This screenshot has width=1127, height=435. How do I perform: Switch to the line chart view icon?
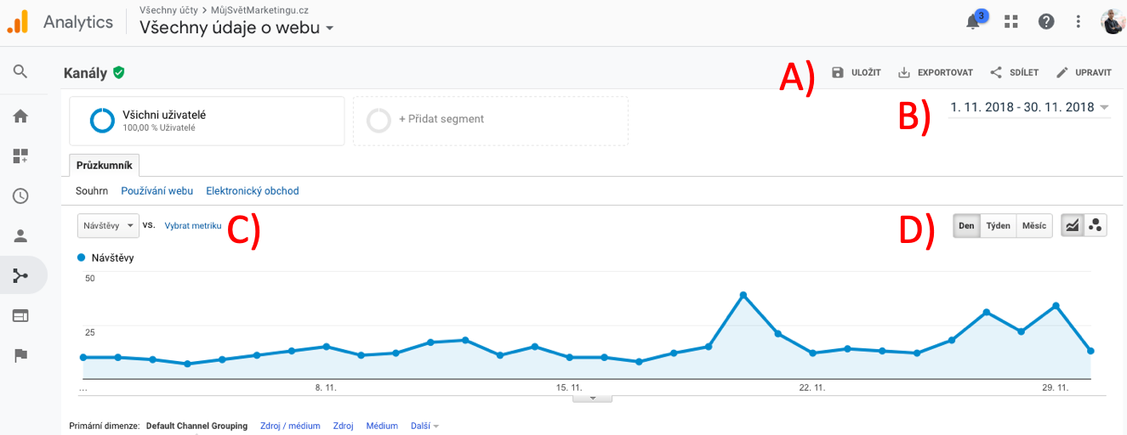[x=1073, y=225]
